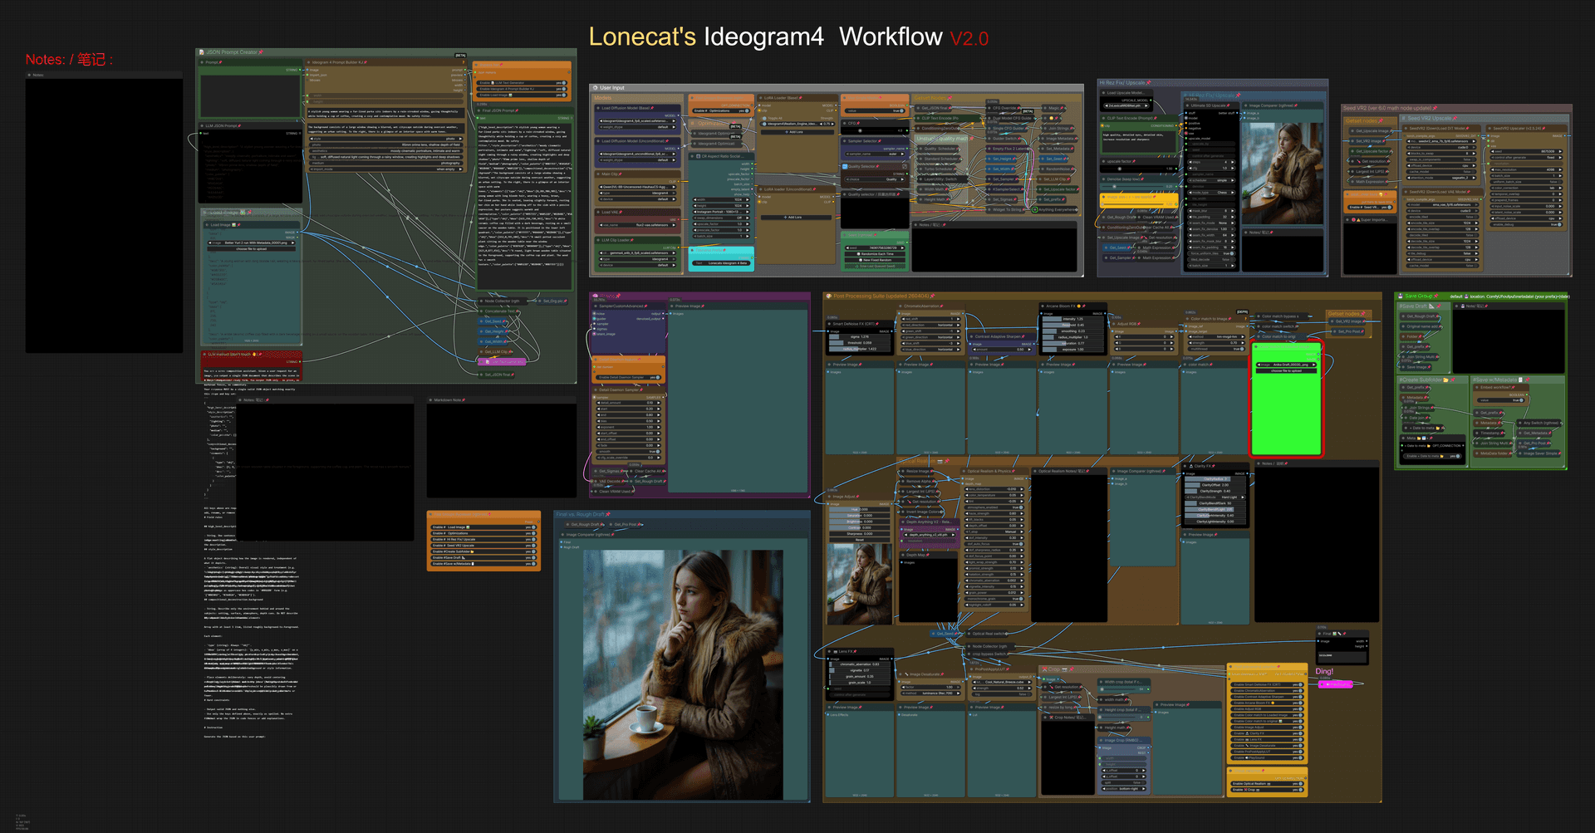
Task: Select the Markdown Note node title
Action: 448,400
